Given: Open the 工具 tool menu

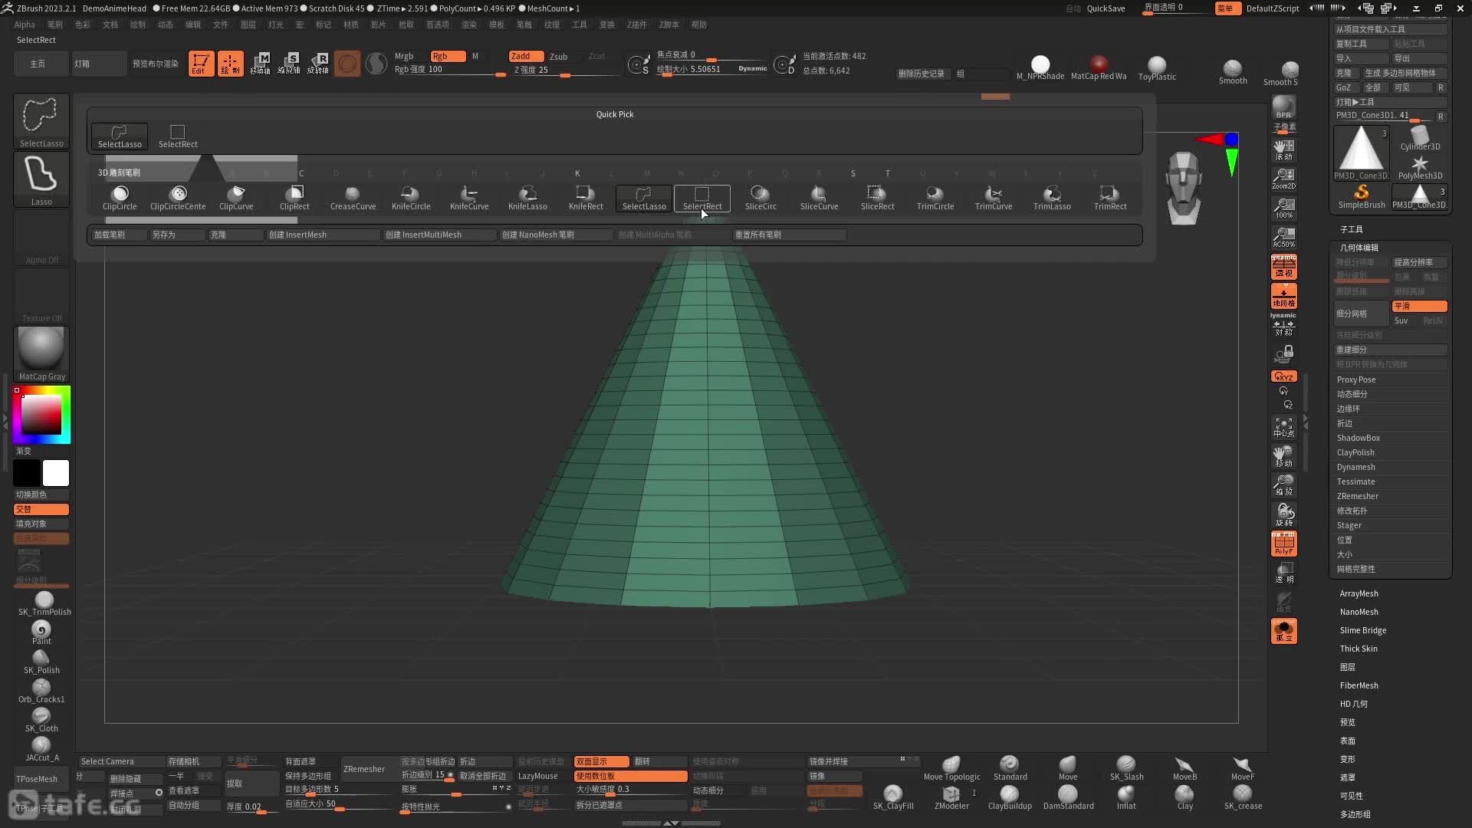Looking at the screenshot, I should coord(579,25).
